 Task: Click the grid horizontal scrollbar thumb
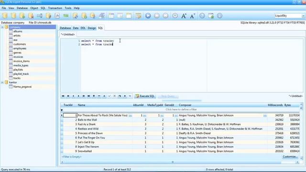click(173, 162)
